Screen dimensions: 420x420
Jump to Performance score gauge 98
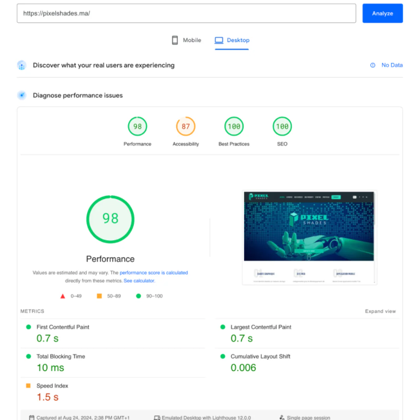coord(137,126)
